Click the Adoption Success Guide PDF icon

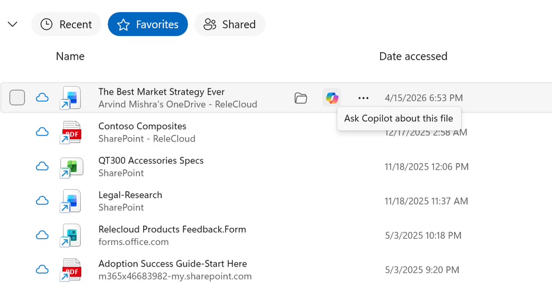click(71, 270)
